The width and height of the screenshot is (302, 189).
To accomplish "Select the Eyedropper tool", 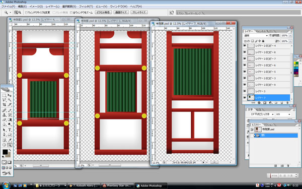I will (x=10, y=140).
